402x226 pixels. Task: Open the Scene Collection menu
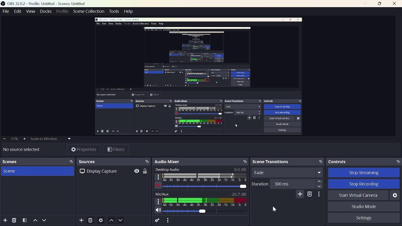click(x=89, y=11)
